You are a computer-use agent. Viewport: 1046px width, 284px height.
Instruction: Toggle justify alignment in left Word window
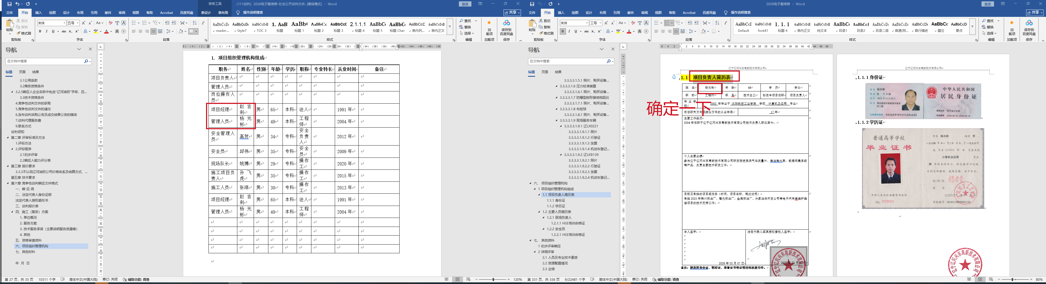[154, 31]
